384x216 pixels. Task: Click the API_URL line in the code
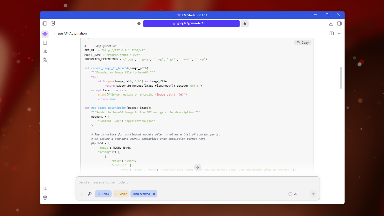[x=115, y=50]
